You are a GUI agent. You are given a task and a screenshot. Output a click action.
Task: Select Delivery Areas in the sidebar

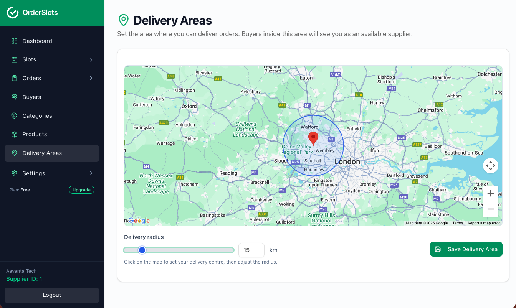tap(43, 153)
